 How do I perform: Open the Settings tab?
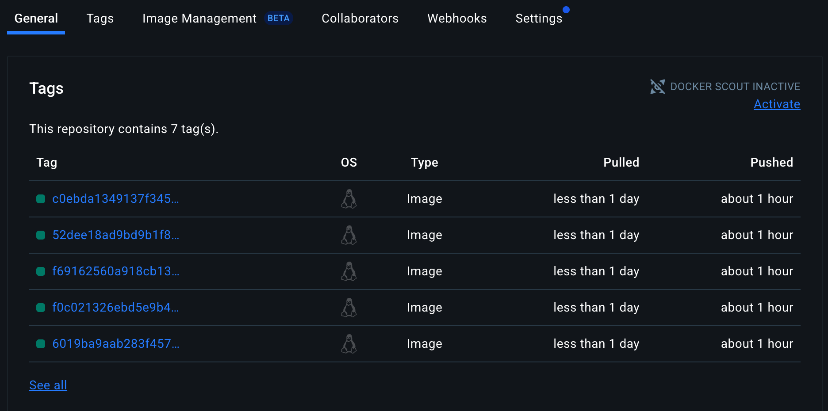[x=539, y=18]
